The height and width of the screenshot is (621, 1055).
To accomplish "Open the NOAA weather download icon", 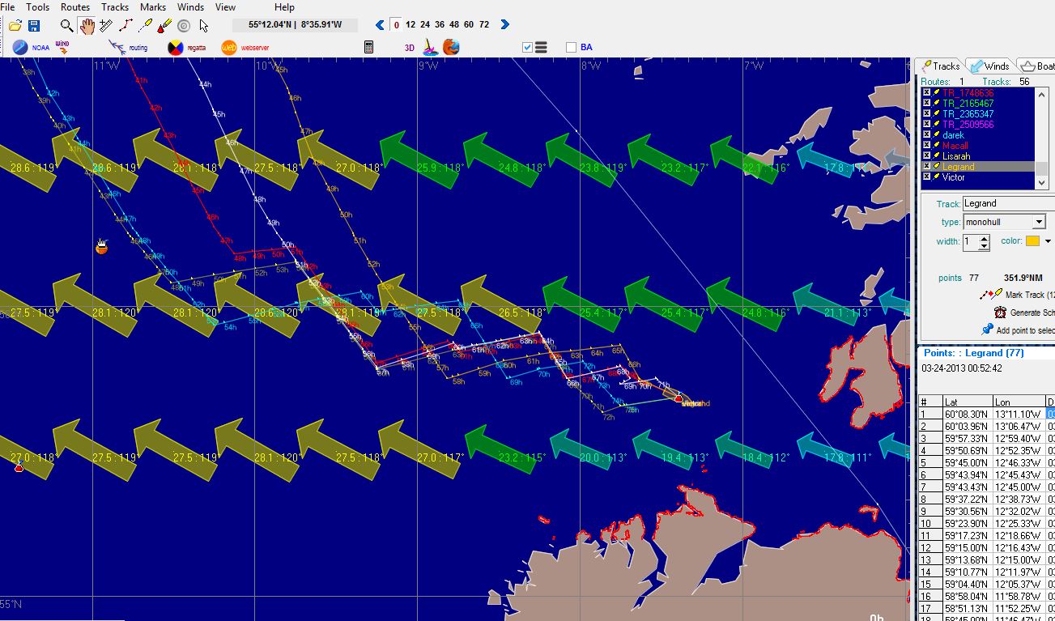I will [x=20, y=48].
